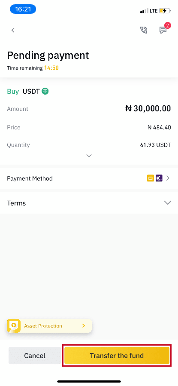Open the chat messages icon

coord(163,30)
